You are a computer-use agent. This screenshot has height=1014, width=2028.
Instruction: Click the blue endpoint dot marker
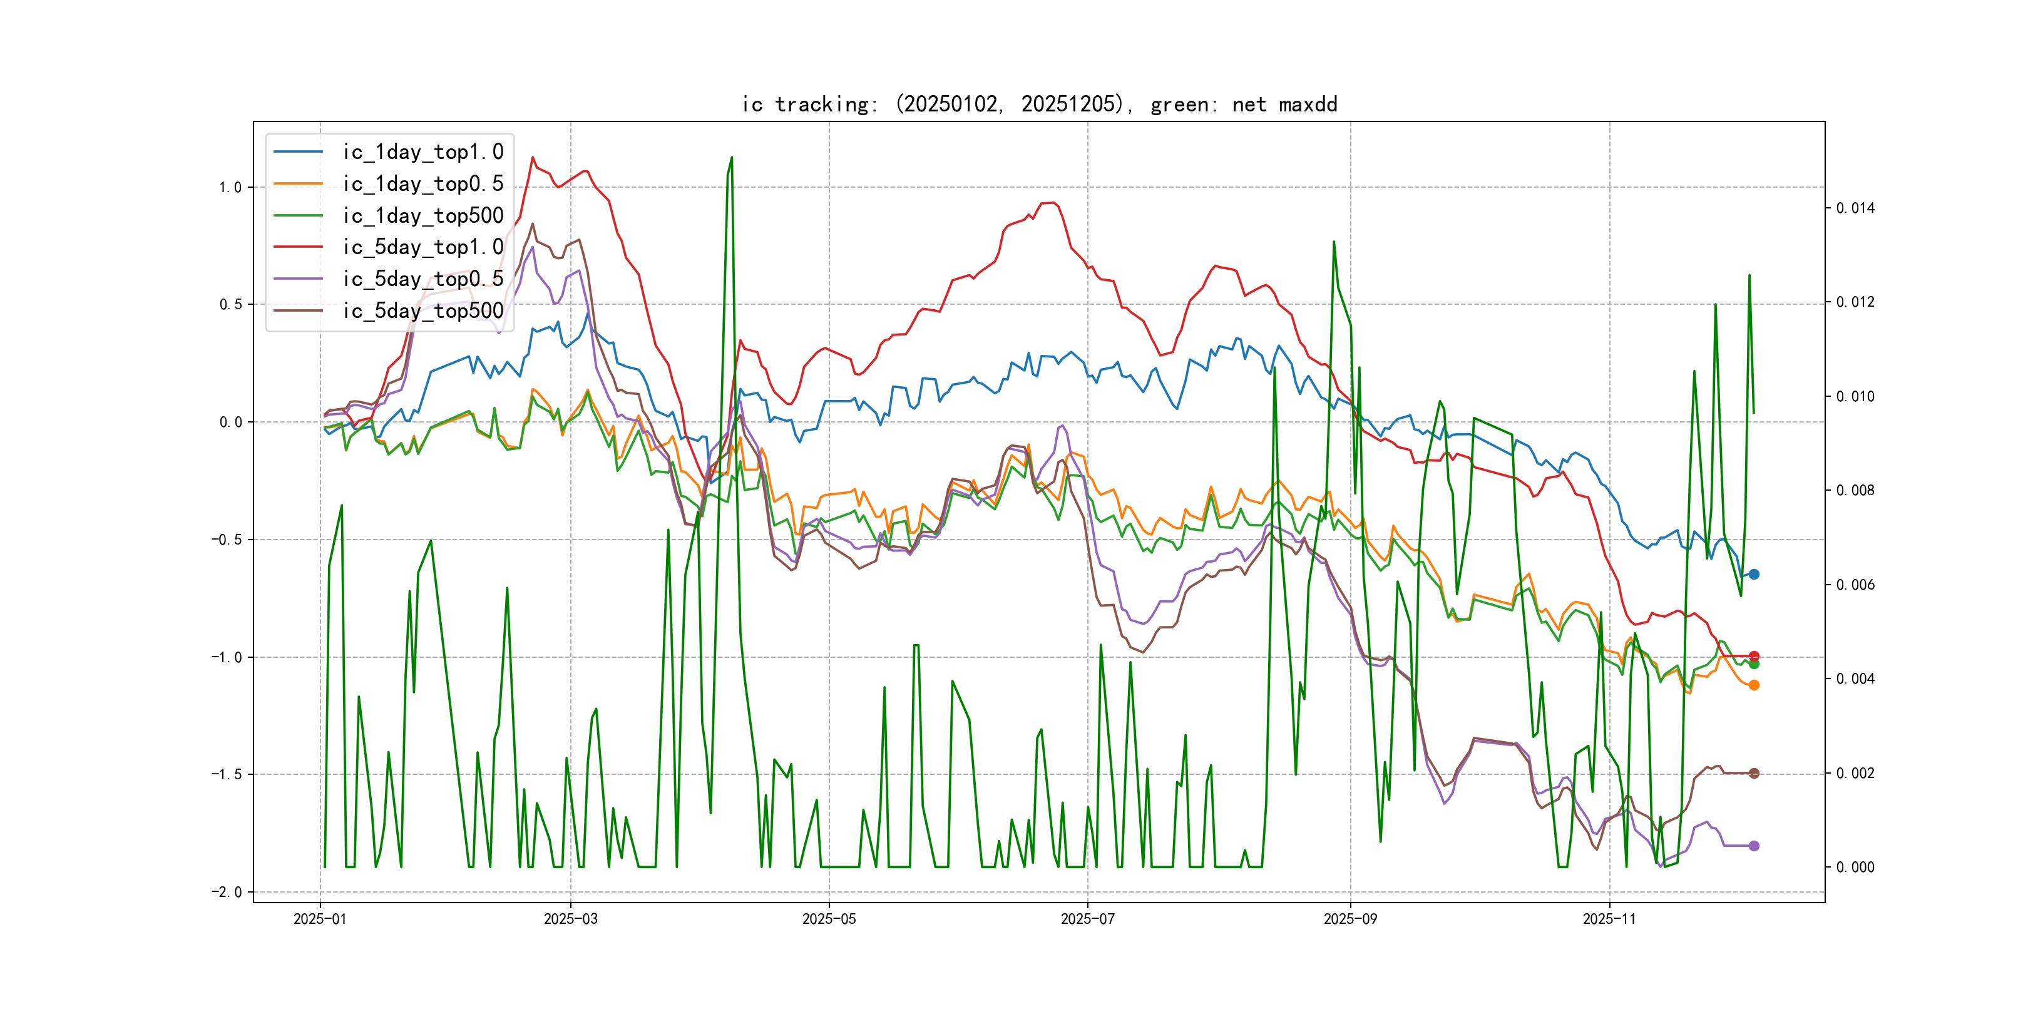[x=1753, y=574]
